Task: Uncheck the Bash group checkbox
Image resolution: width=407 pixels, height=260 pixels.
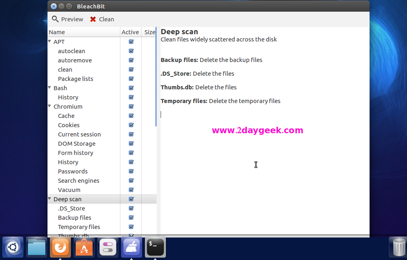Action: 131,88
